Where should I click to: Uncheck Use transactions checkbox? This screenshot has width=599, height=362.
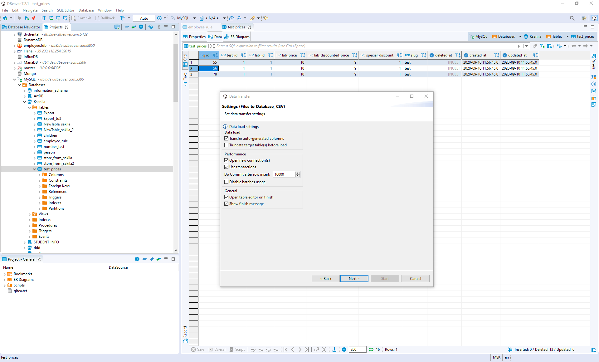[x=226, y=167]
